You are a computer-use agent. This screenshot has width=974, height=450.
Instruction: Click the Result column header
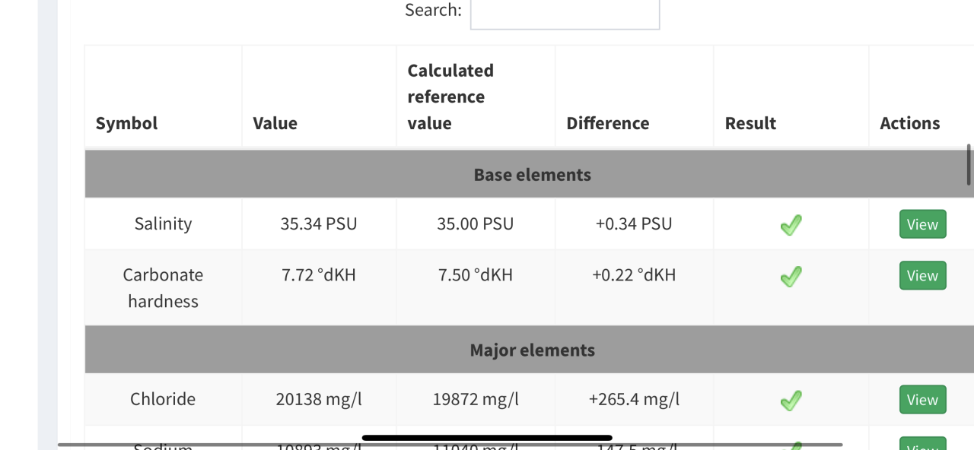tap(750, 123)
